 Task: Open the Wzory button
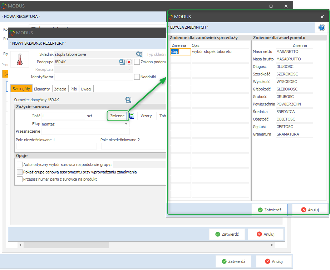point(146,116)
